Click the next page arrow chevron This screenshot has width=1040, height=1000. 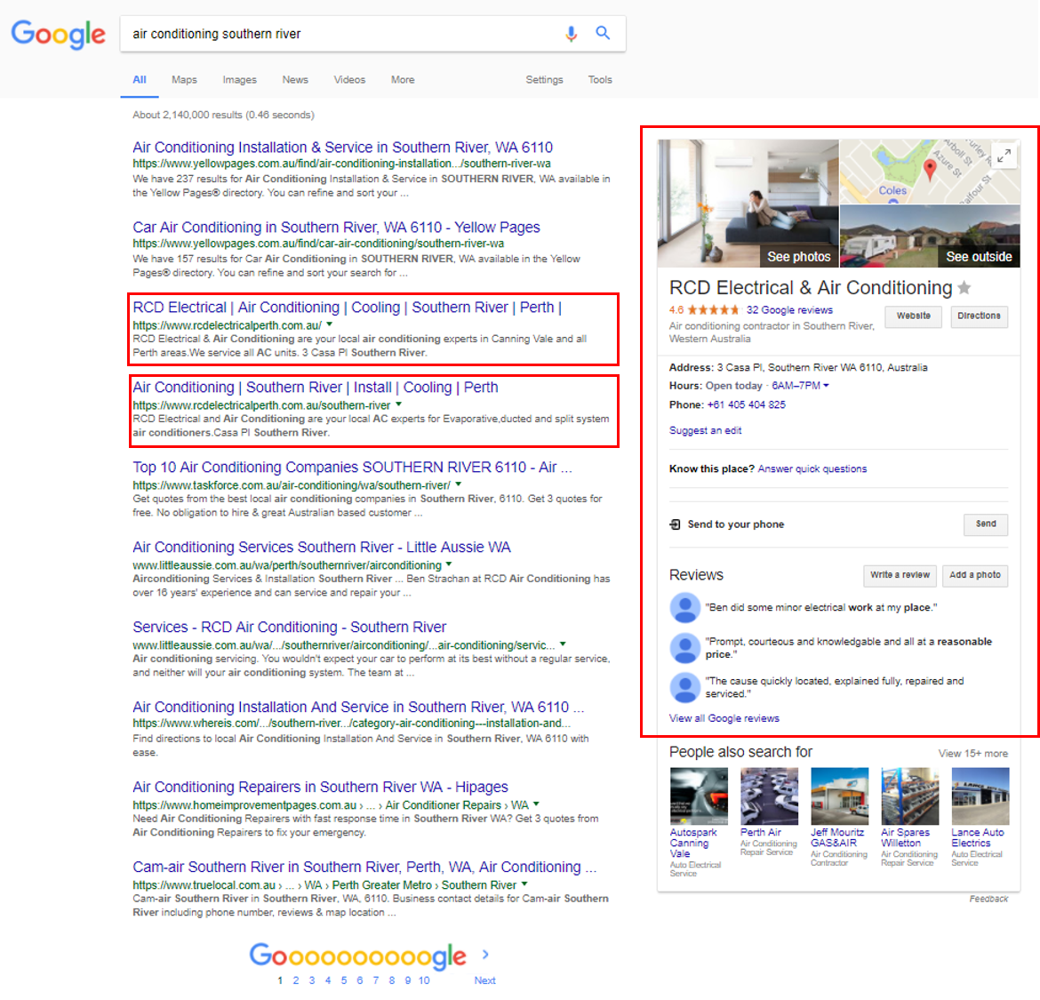click(485, 955)
